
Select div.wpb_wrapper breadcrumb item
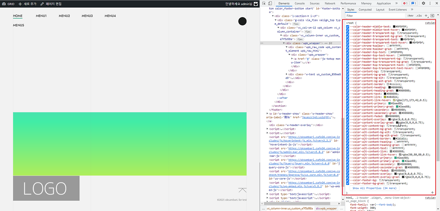pos(326,208)
